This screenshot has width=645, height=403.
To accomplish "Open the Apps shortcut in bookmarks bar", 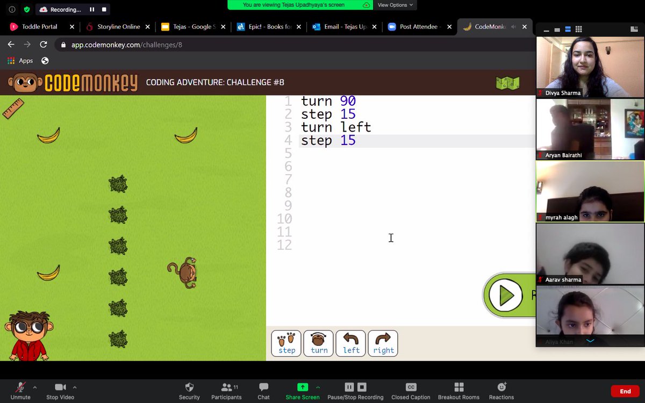I will point(20,61).
